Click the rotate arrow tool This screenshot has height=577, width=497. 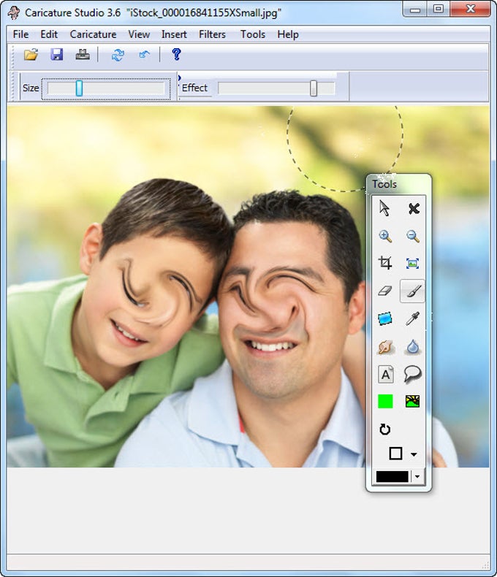click(x=385, y=429)
